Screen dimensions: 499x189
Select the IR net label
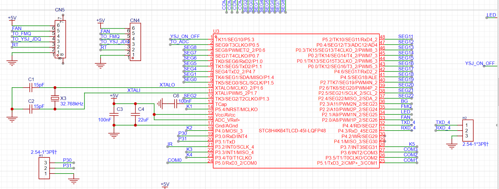[170, 144]
